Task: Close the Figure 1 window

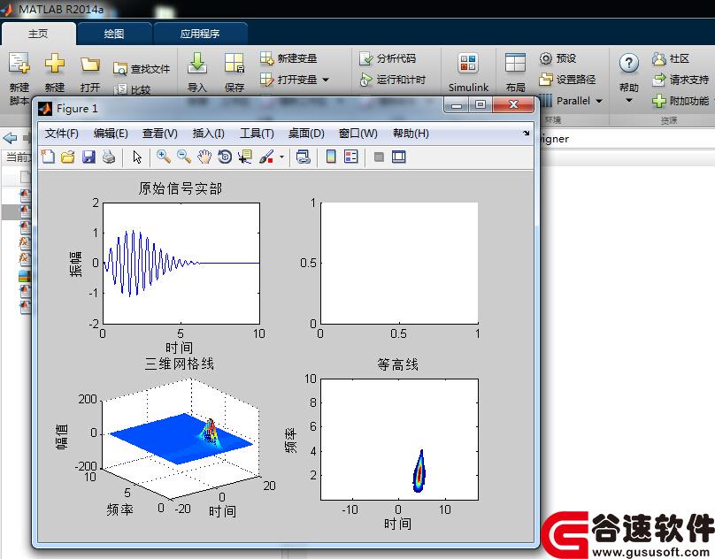Action: [513, 105]
